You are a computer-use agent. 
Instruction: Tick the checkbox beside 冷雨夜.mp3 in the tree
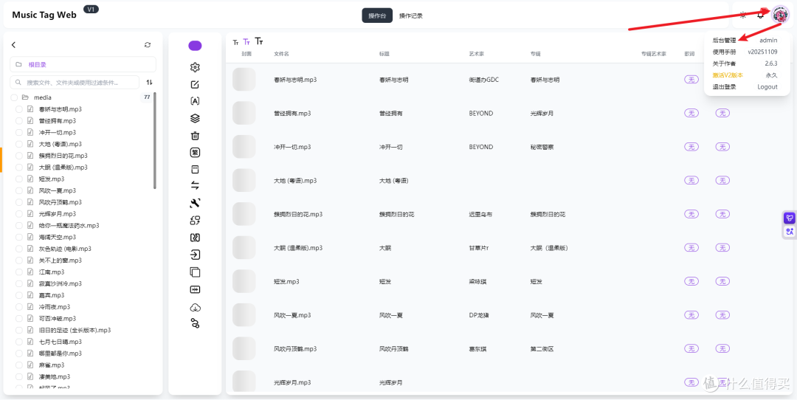pyautogui.click(x=18, y=307)
